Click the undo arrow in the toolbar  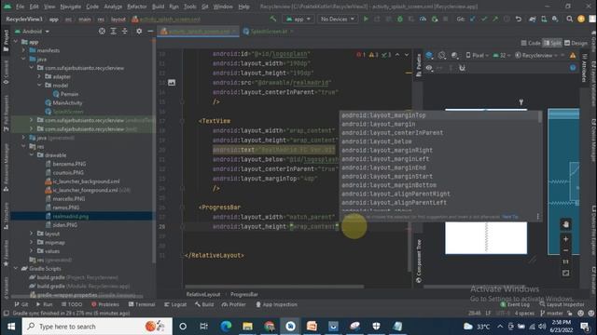pyautogui.click(x=519, y=19)
